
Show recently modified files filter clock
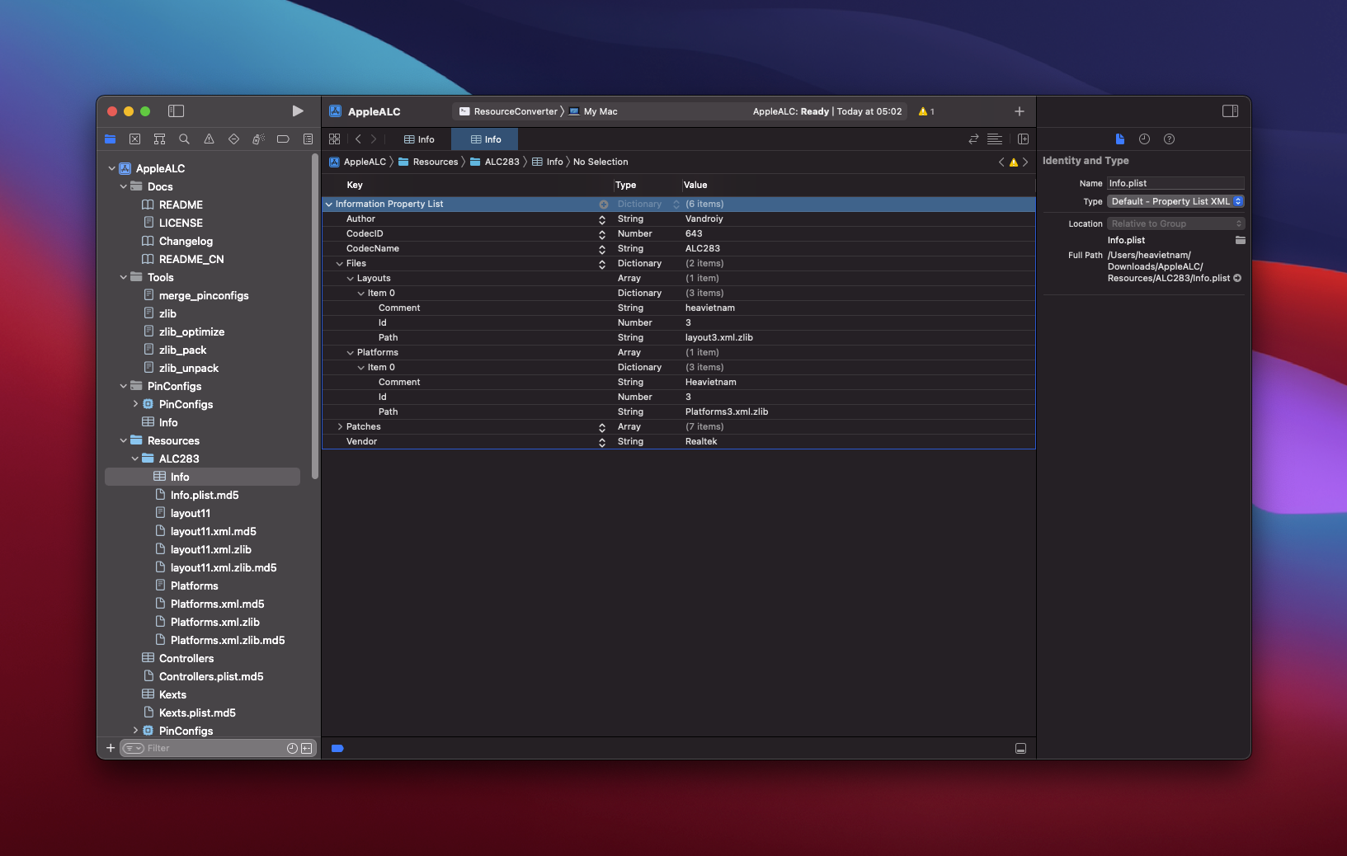pyautogui.click(x=292, y=748)
